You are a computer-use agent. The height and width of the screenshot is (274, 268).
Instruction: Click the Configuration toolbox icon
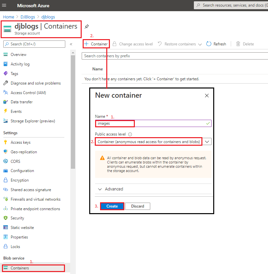(6, 170)
